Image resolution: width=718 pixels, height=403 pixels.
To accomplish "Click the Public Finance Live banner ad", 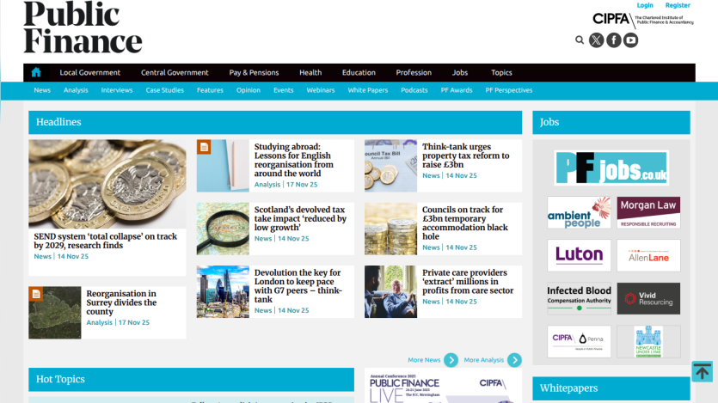I will pyautogui.click(x=443, y=386).
